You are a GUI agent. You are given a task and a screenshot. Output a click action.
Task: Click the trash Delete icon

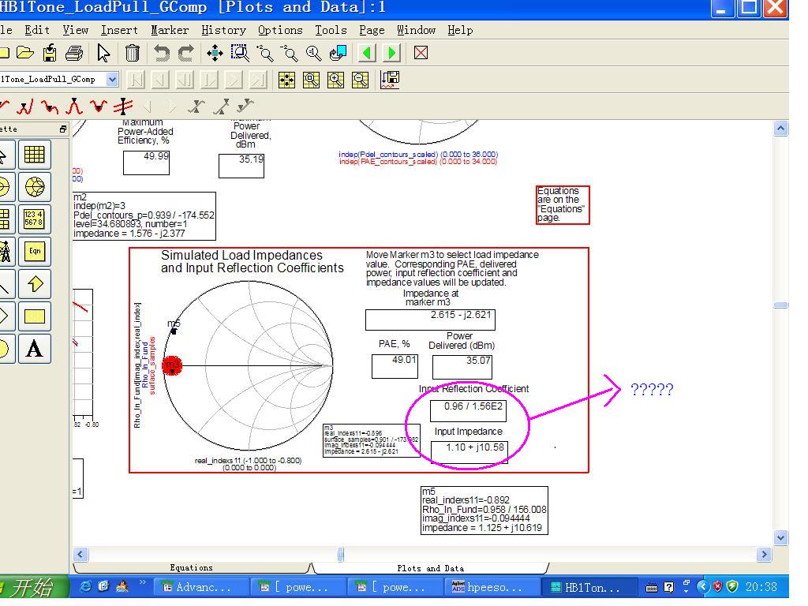133,53
